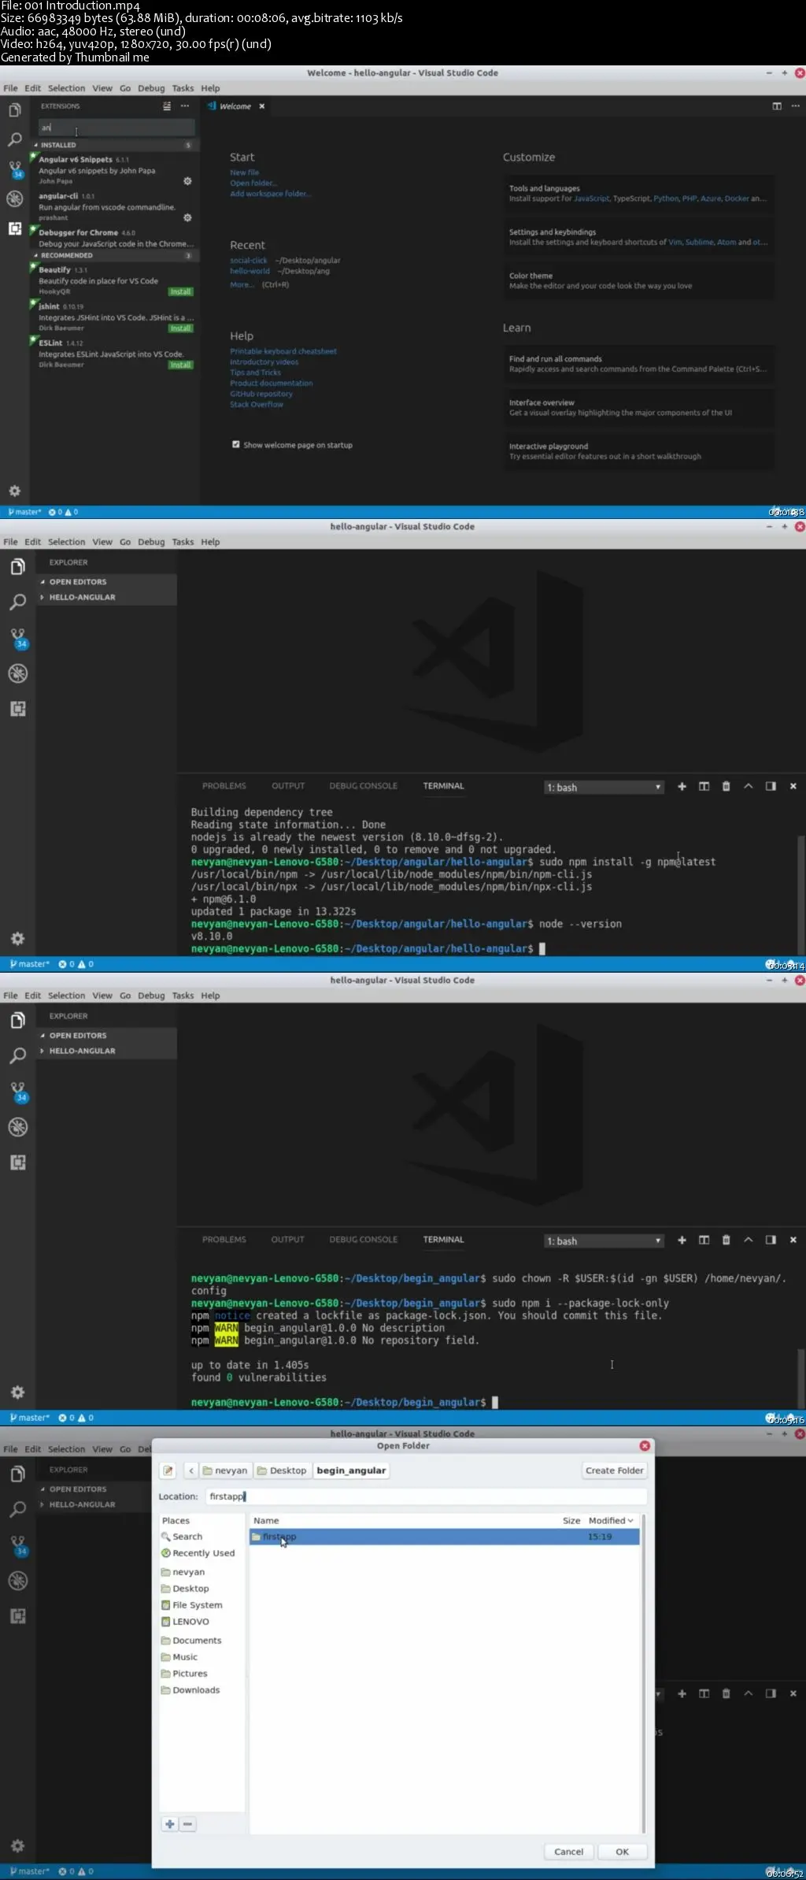Open Search icon in the Welcome window activity bar
Screen dimensions: 806x1880
15,139
